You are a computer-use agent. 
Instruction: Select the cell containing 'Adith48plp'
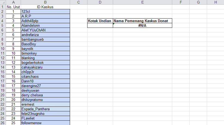click(x=45, y=21)
